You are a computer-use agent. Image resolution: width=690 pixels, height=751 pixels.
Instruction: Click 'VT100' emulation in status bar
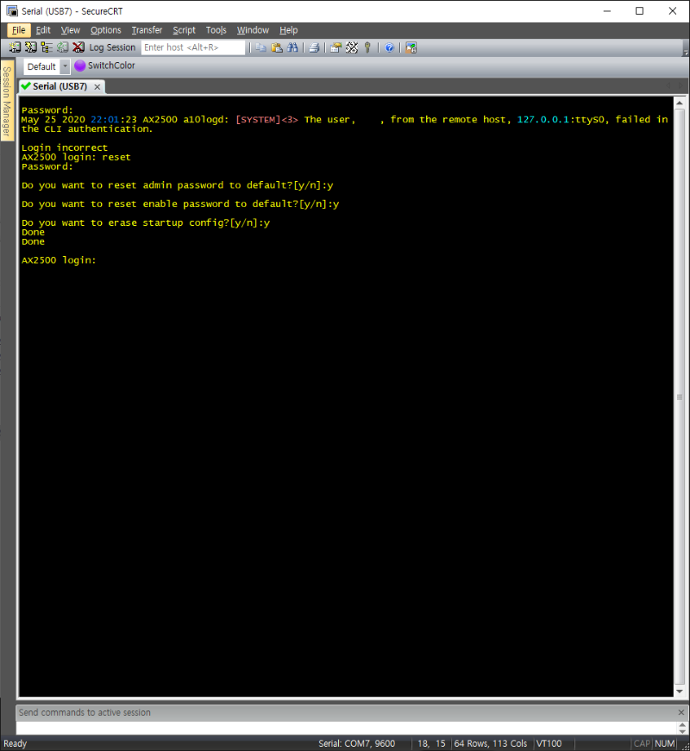pyautogui.click(x=549, y=743)
